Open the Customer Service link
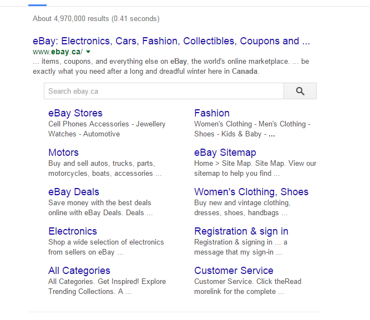370x320 pixels. pyautogui.click(x=234, y=271)
